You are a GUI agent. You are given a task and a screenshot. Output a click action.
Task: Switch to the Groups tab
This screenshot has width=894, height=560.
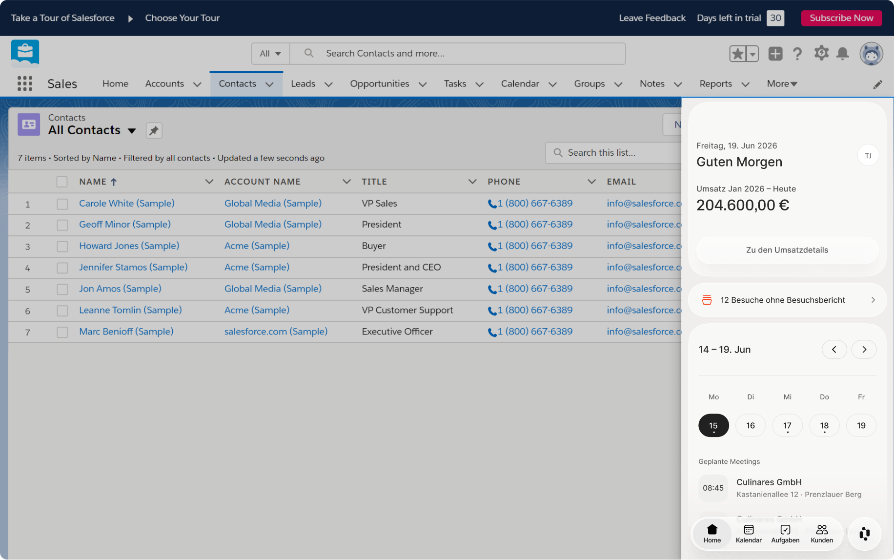point(589,84)
